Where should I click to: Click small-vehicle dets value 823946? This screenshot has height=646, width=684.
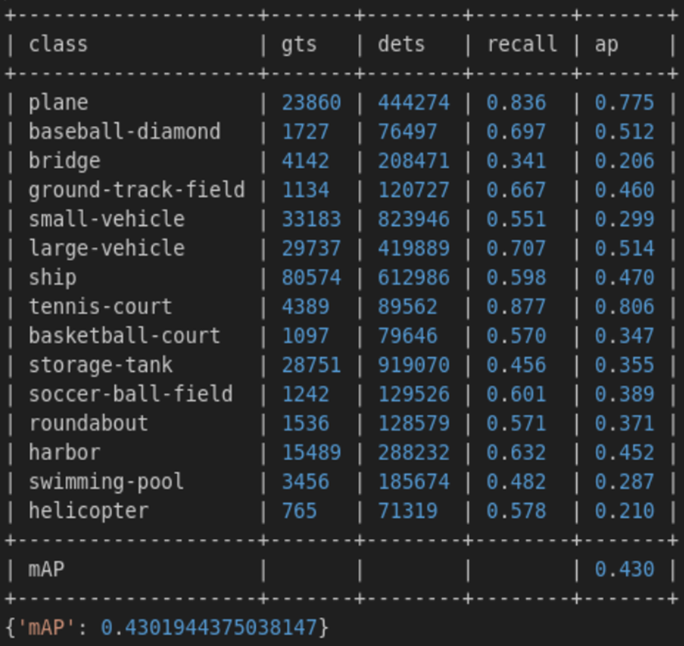(413, 220)
